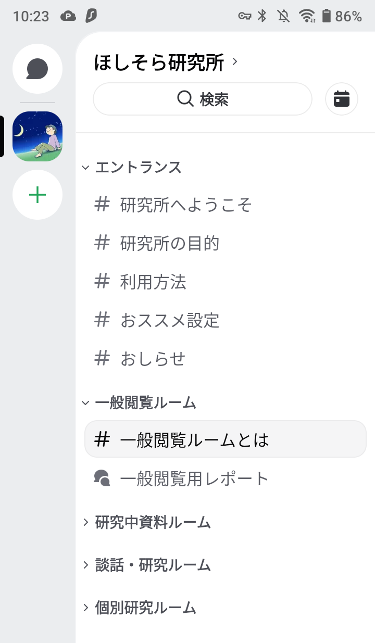Open the calendar events icon
This screenshot has width=375, height=643.
342,98
